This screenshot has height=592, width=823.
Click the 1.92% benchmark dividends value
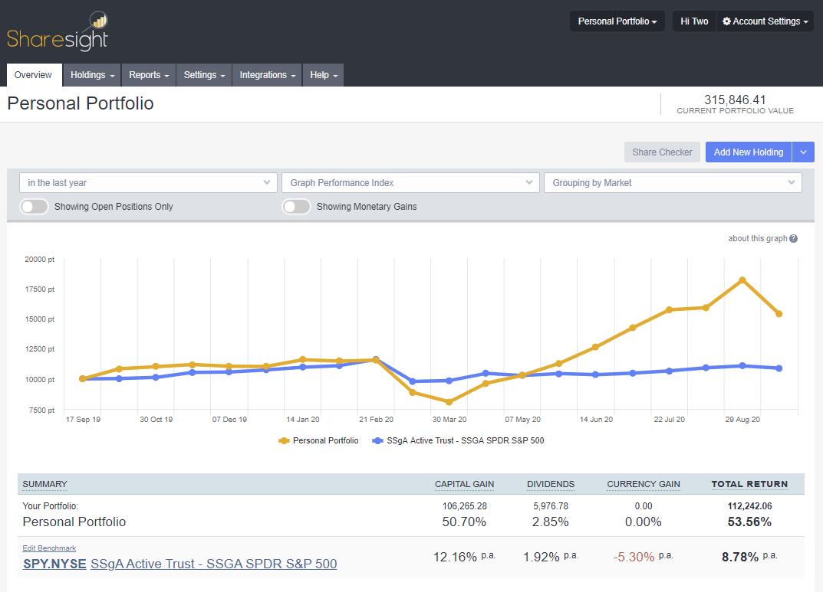coord(542,557)
